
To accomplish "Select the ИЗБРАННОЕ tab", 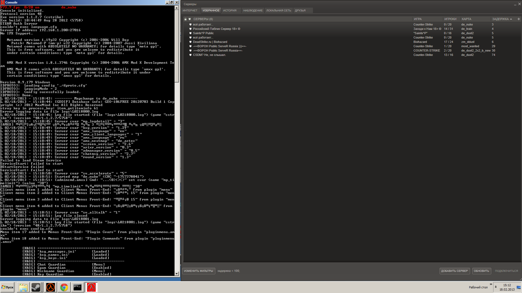I will pyautogui.click(x=211, y=11).
